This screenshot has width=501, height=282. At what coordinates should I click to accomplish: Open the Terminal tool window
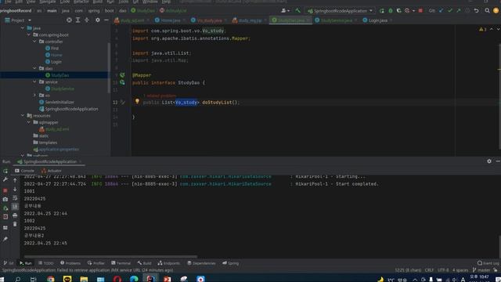point(121,263)
